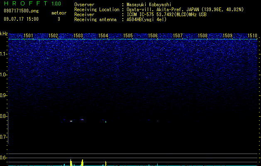Select the 0.6 kHz frequency axis label
This screenshot has width=261, height=166.
[3, 158]
